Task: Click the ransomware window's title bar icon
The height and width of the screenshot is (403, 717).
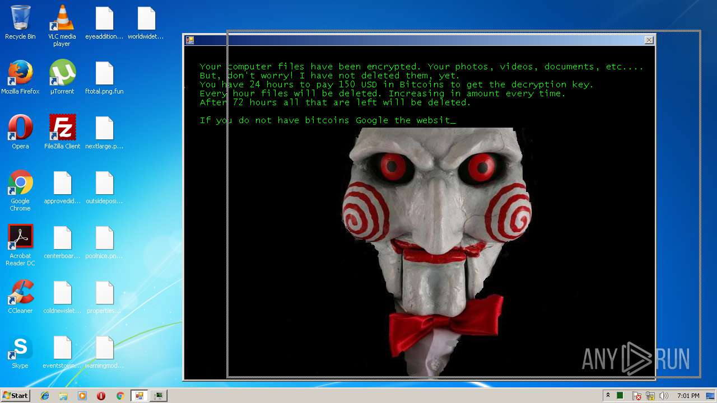Action: click(x=190, y=40)
